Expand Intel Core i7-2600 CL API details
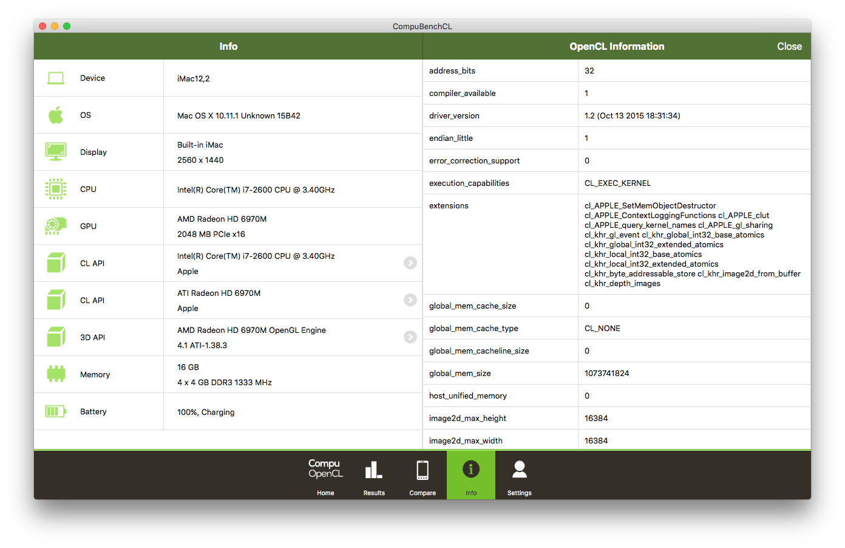Image resolution: width=845 pixels, height=548 pixels. click(410, 263)
